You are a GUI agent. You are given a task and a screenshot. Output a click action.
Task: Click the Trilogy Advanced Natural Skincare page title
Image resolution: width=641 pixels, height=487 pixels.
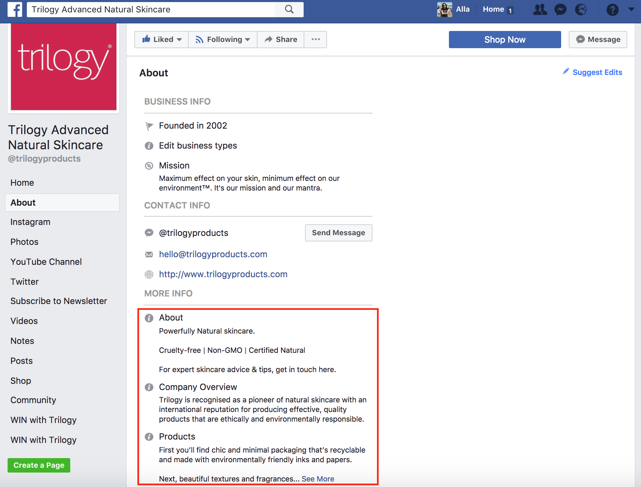[x=58, y=137]
